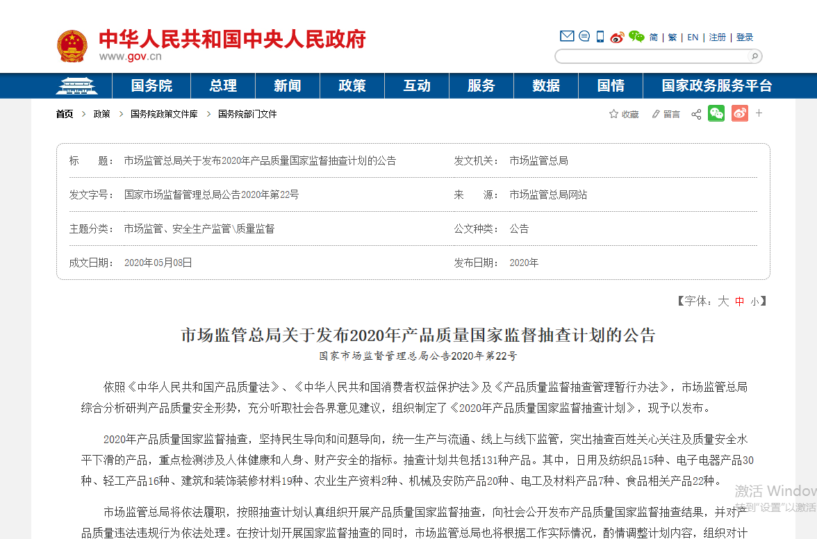This screenshot has width=817, height=539.
Task: Click the national emblem logo
Action: point(72,46)
